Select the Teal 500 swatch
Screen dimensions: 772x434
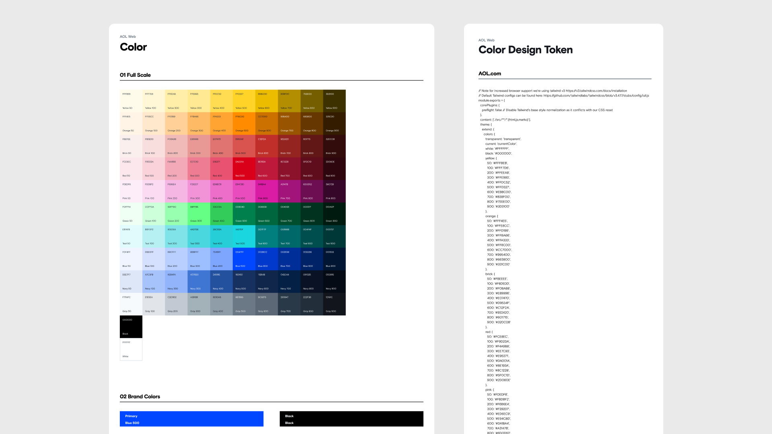(244, 236)
